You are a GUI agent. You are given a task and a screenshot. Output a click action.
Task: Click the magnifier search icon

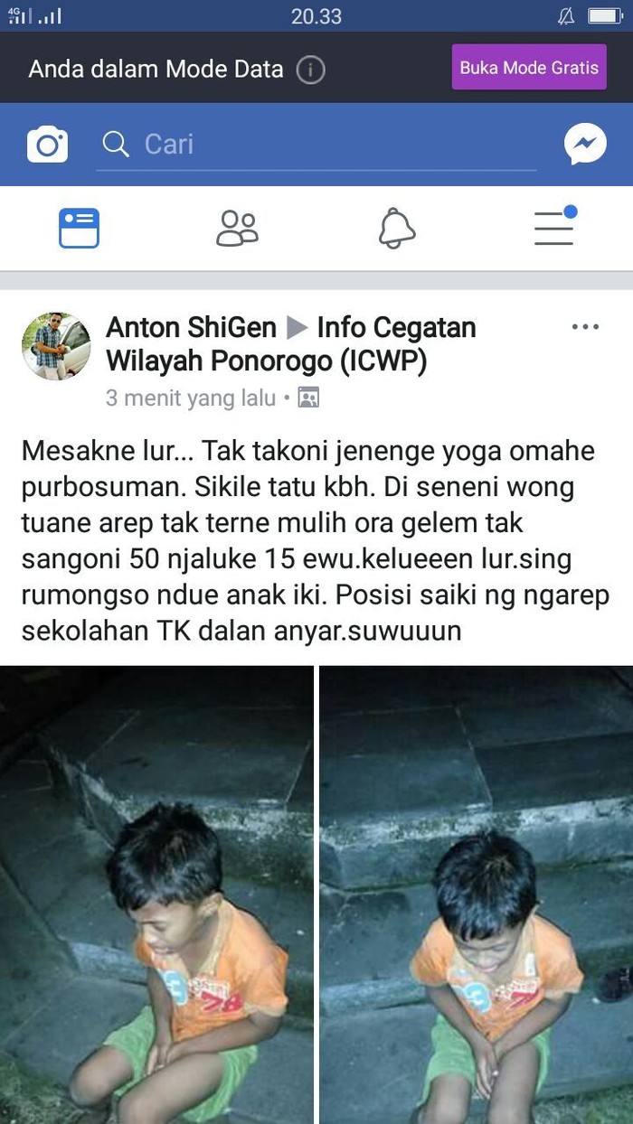[x=116, y=144]
